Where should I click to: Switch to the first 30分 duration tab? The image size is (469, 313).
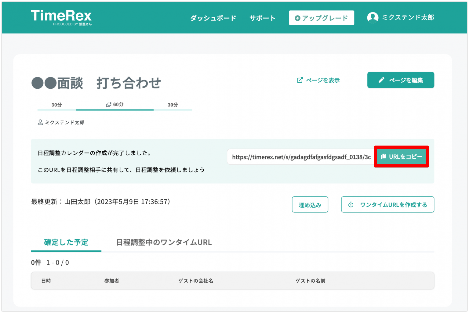(56, 104)
